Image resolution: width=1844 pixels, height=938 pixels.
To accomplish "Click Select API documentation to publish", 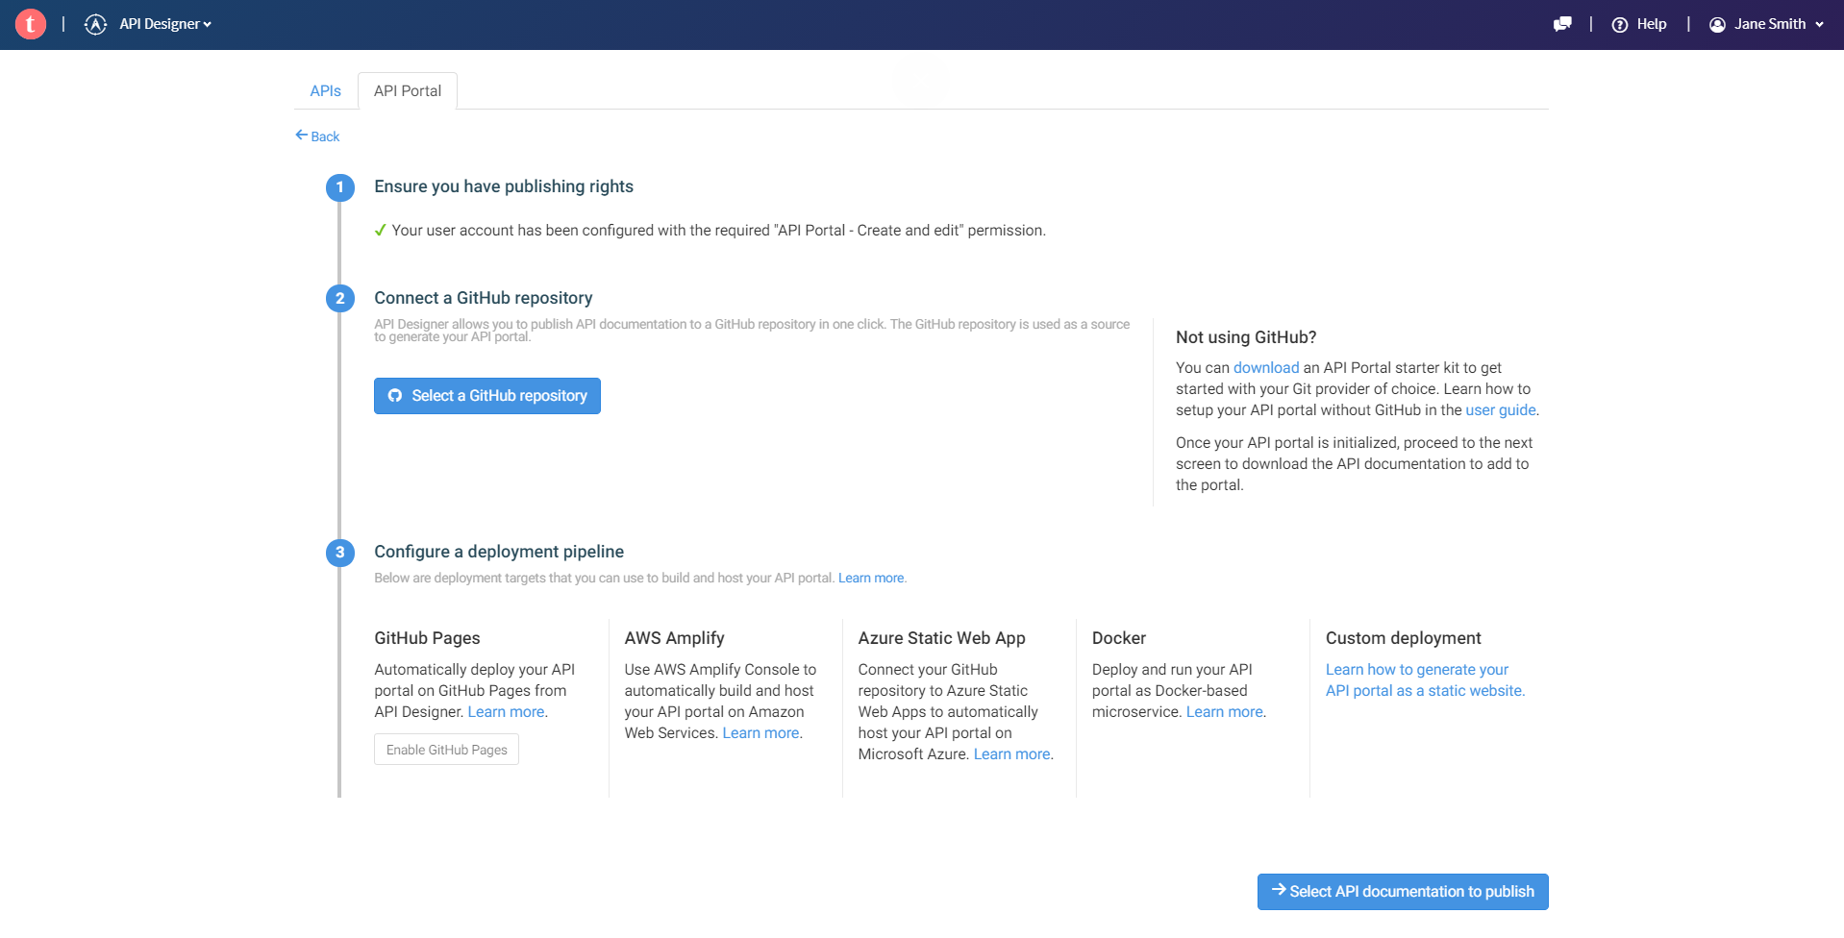I will (x=1403, y=892).
